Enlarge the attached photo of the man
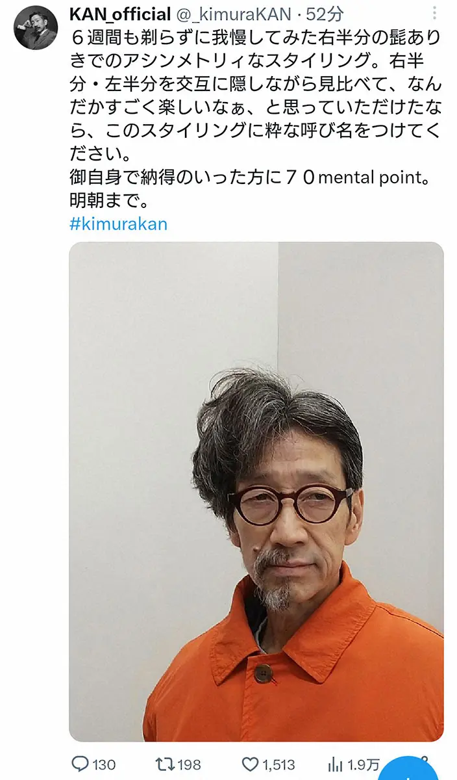The image size is (457, 780). coord(256,492)
